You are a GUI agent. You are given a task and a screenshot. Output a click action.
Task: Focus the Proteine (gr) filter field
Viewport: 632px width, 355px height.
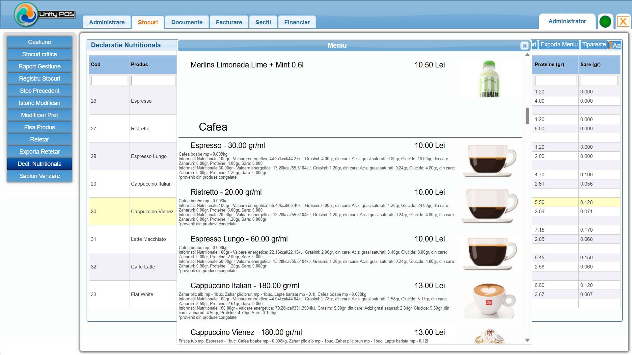click(555, 80)
